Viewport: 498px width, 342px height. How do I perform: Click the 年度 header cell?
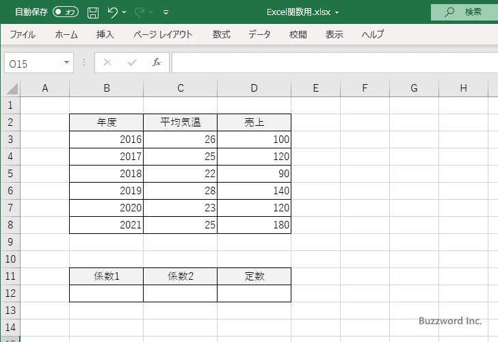[x=107, y=122]
